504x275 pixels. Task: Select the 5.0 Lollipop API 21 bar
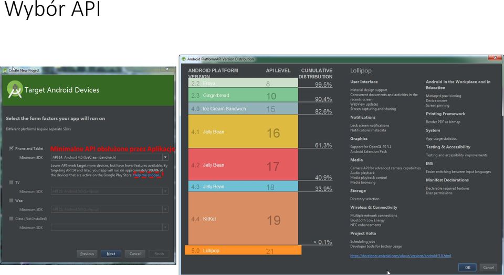pyautogui.click(x=243, y=250)
